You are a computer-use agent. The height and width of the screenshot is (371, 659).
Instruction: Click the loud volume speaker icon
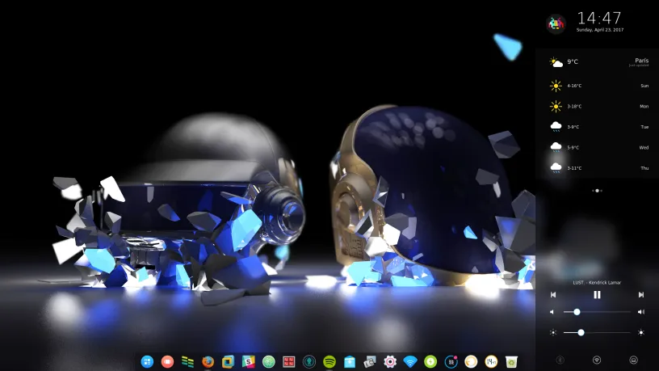pyautogui.click(x=641, y=312)
